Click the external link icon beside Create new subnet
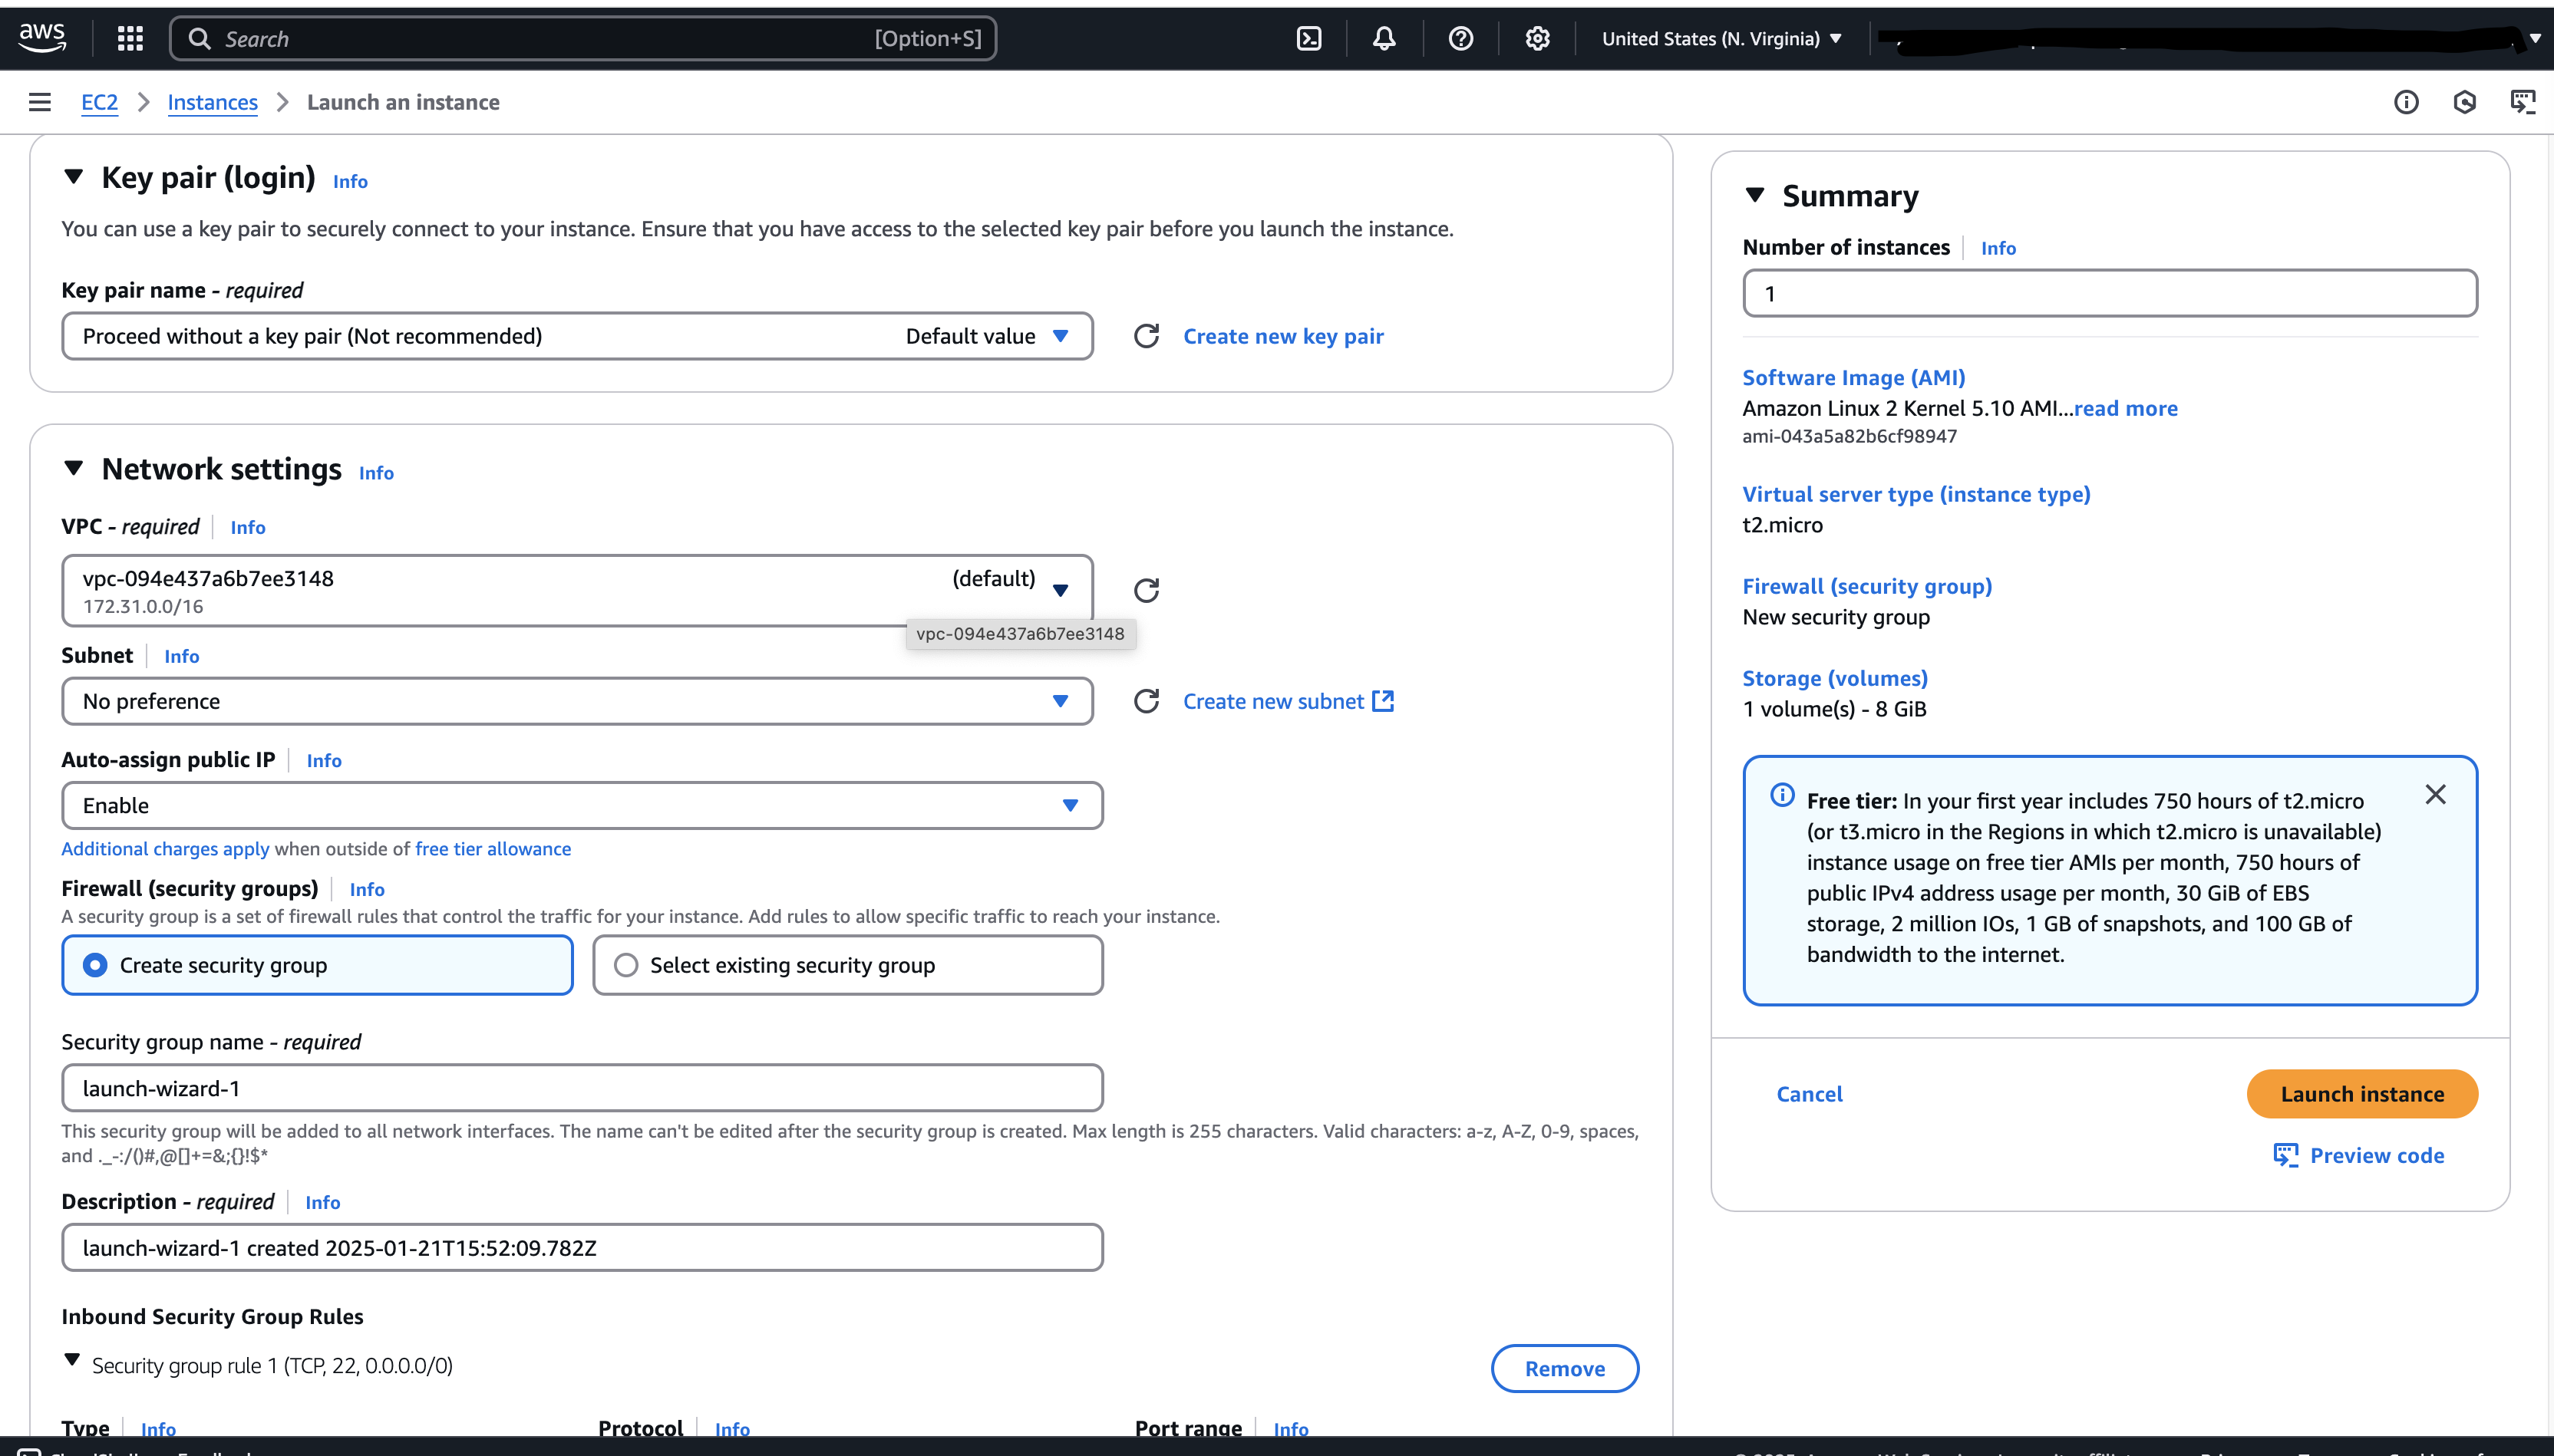The height and width of the screenshot is (1456, 2554). [1384, 701]
